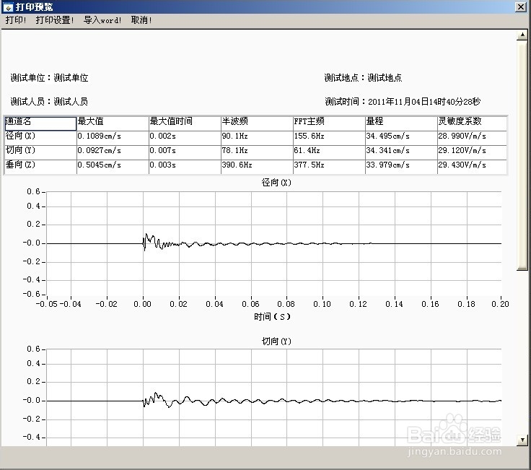Click the 切向(Y) waveform plot area
Image resolution: width=531 pixels, height=470 pixels.
[x=273, y=397]
